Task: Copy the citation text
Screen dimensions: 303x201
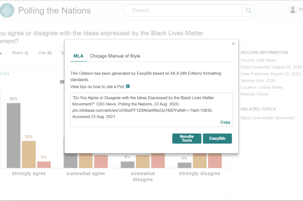Action: tap(225, 122)
